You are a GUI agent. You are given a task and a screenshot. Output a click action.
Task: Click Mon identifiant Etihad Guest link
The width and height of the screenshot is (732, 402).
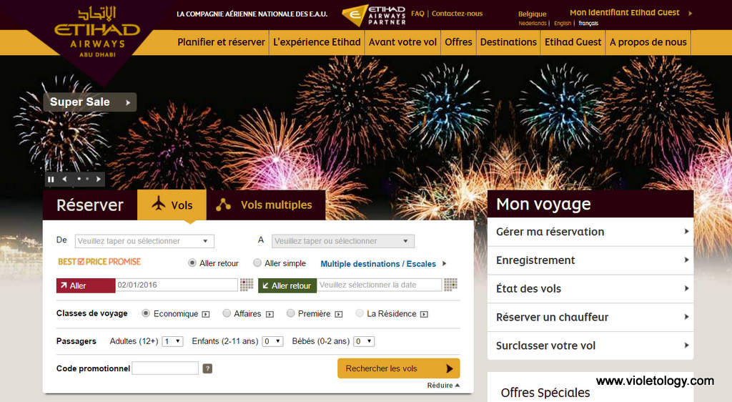click(625, 13)
